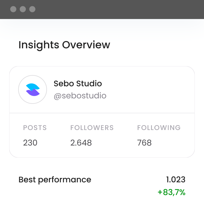Screen dimensions: 204x214
Task: Click the posts count 230
Action: [x=30, y=143]
